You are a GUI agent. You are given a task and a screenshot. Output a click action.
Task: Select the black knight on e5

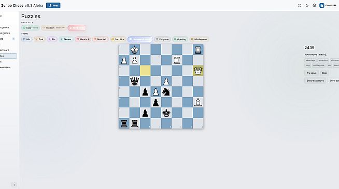(x=166, y=92)
